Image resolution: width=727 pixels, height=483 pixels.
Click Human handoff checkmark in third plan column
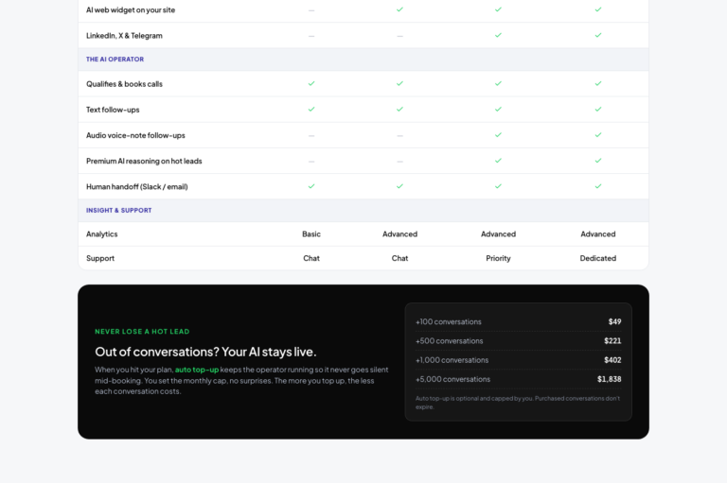[x=498, y=186]
